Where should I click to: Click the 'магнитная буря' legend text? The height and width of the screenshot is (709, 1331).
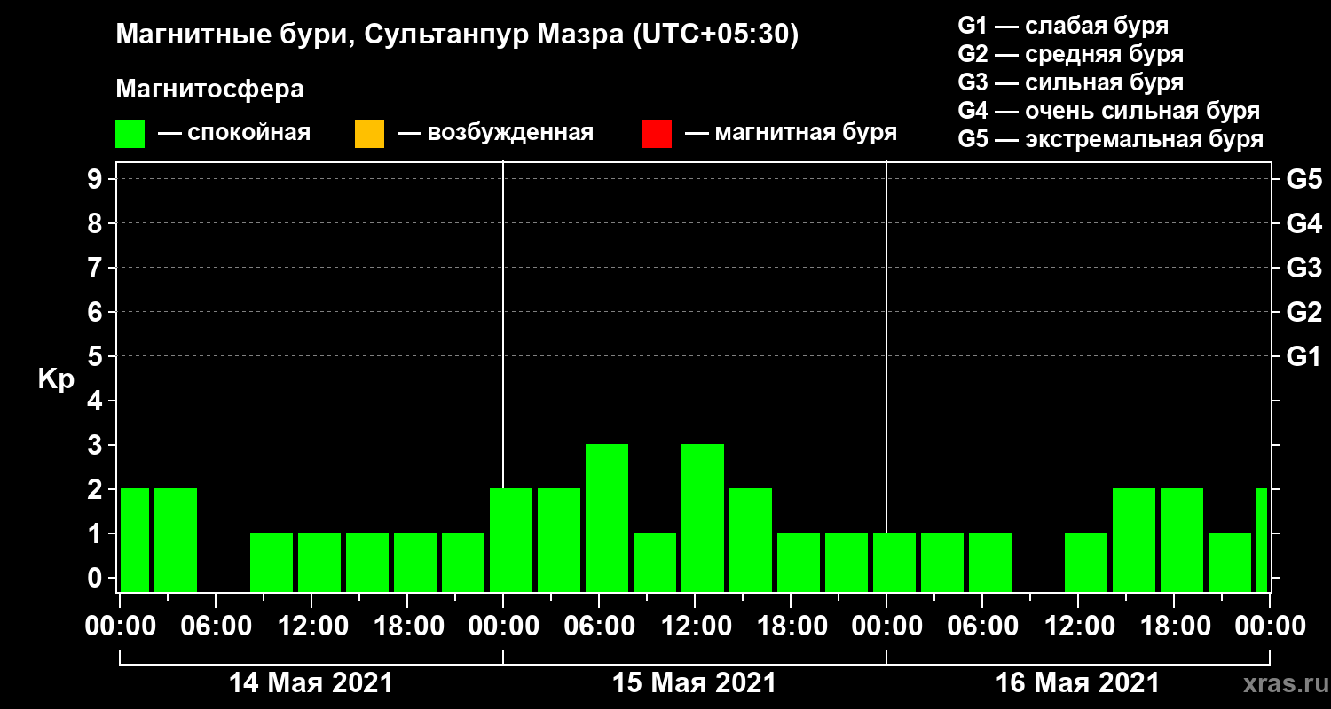coord(806,134)
